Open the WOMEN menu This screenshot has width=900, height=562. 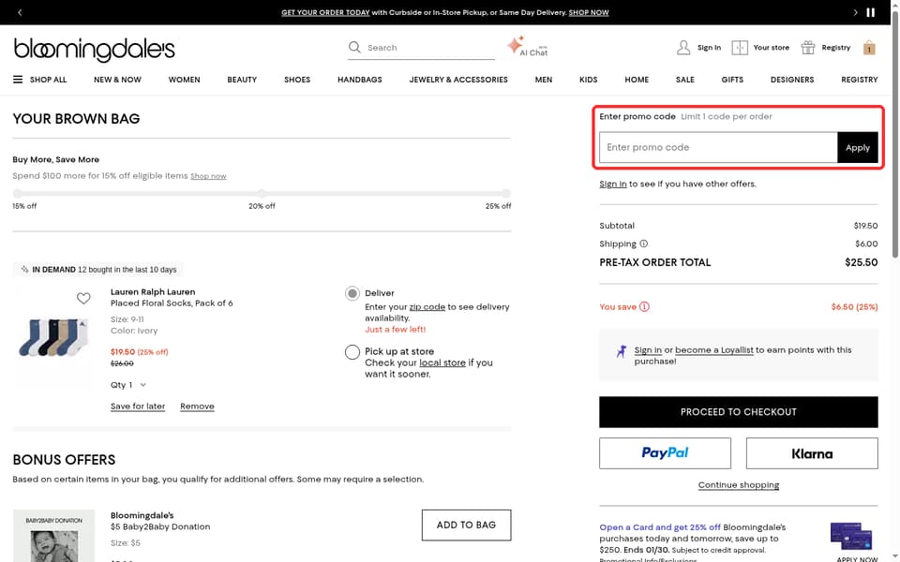[x=185, y=80]
